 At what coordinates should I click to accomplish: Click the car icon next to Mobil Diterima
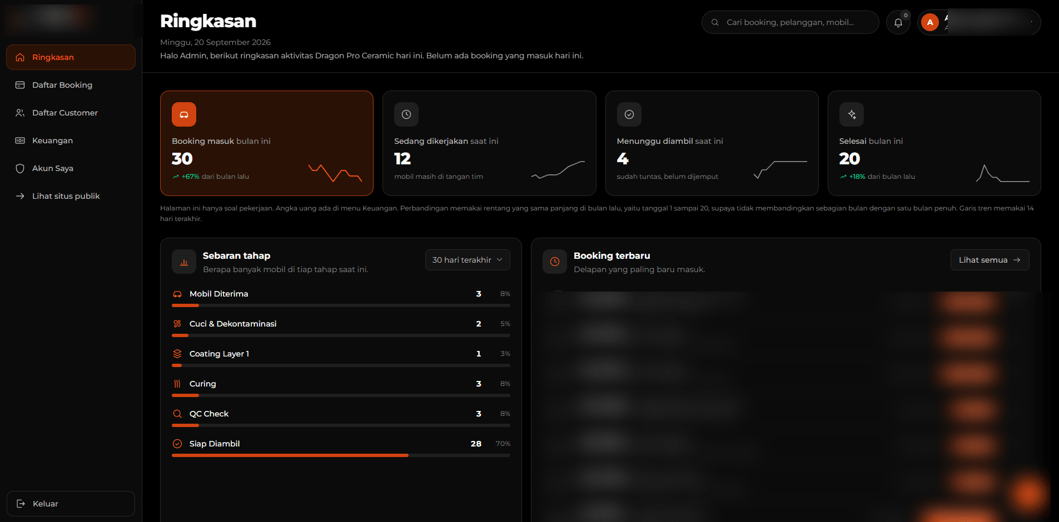[177, 294]
